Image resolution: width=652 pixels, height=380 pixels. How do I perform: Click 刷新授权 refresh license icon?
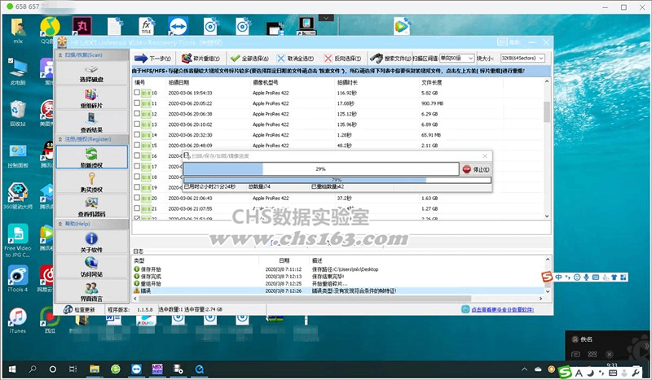(x=91, y=154)
